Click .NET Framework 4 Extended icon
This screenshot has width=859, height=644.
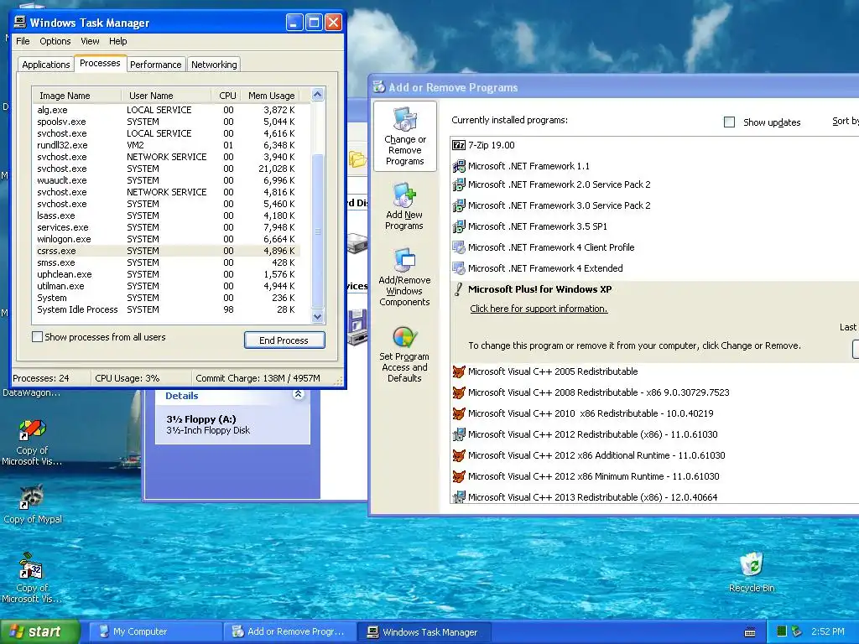click(x=459, y=268)
